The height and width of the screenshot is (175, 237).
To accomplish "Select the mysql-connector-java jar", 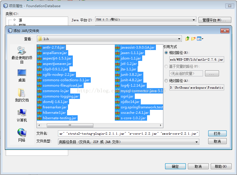I will 139,91.
